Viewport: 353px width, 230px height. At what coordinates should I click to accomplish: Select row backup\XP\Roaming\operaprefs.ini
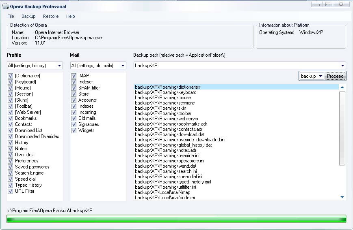236,161
